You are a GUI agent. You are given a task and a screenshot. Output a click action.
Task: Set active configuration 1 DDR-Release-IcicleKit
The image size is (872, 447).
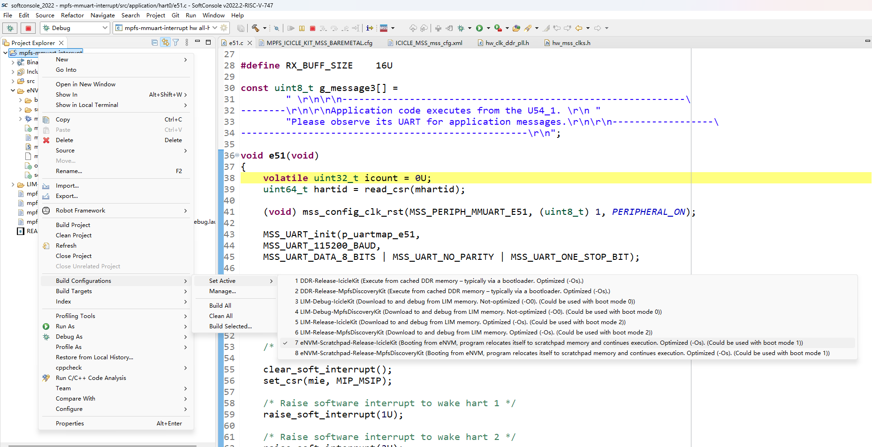click(x=568, y=281)
